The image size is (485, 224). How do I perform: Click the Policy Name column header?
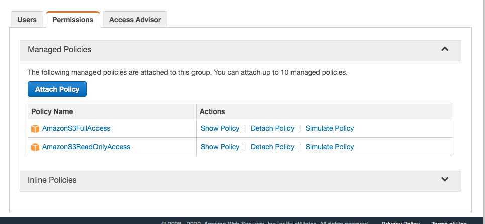pos(52,111)
